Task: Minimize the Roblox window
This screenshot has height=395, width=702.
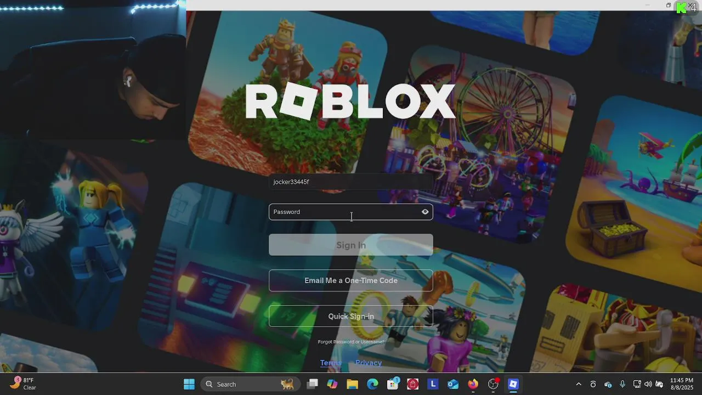Action: [647, 5]
